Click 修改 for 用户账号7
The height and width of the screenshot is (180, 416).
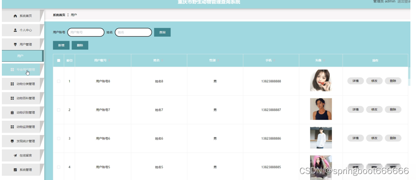click(x=374, y=110)
